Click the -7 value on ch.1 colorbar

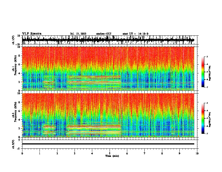point(207,87)
